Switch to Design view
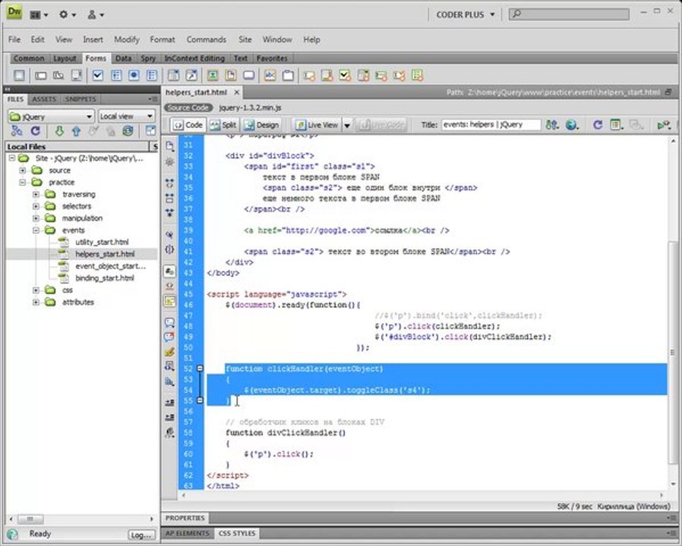 coord(261,125)
